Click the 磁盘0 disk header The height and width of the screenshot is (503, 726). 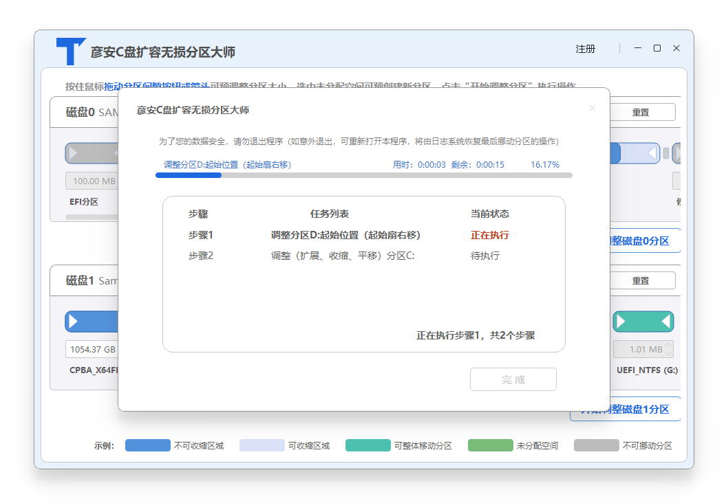(80, 112)
